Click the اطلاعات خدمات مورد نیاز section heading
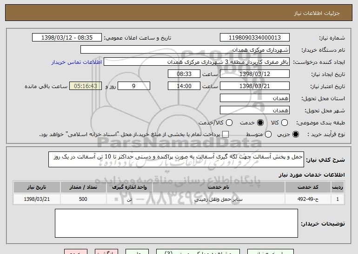 click(312, 175)
